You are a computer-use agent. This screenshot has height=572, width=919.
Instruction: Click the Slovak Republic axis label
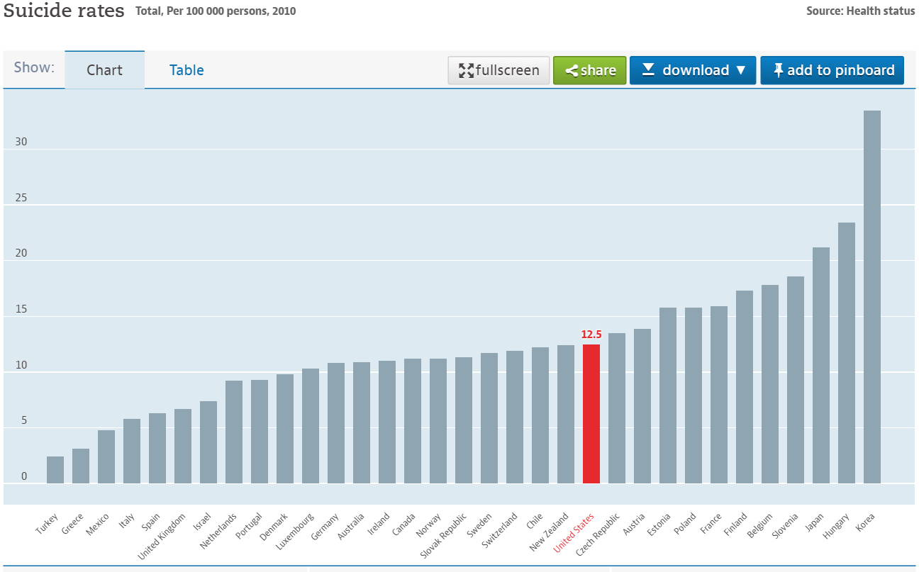pyautogui.click(x=444, y=535)
